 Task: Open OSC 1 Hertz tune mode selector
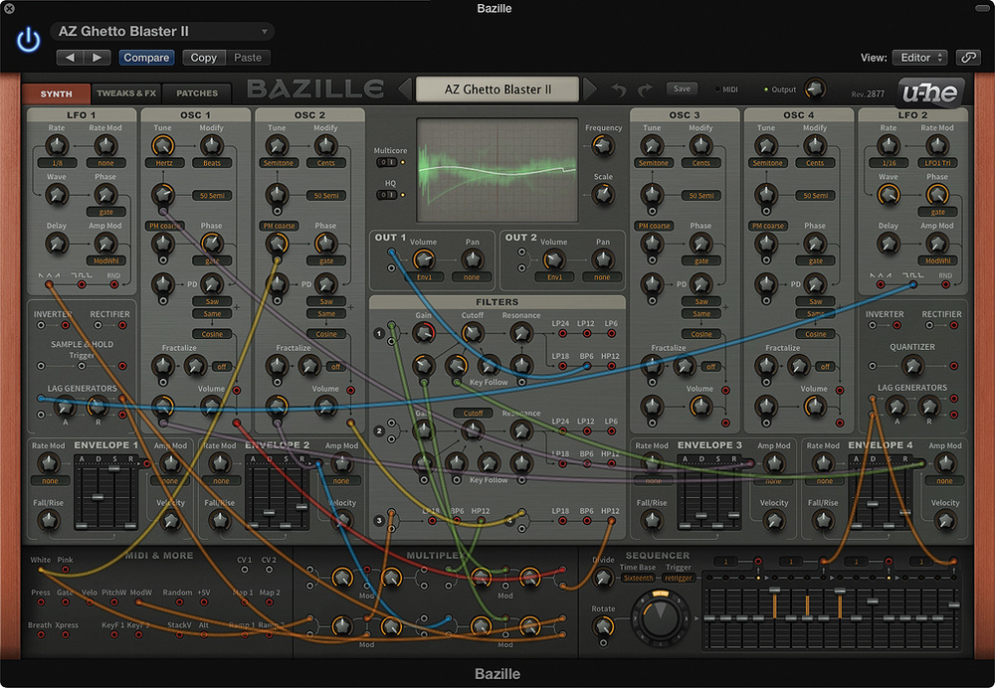click(x=164, y=163)
